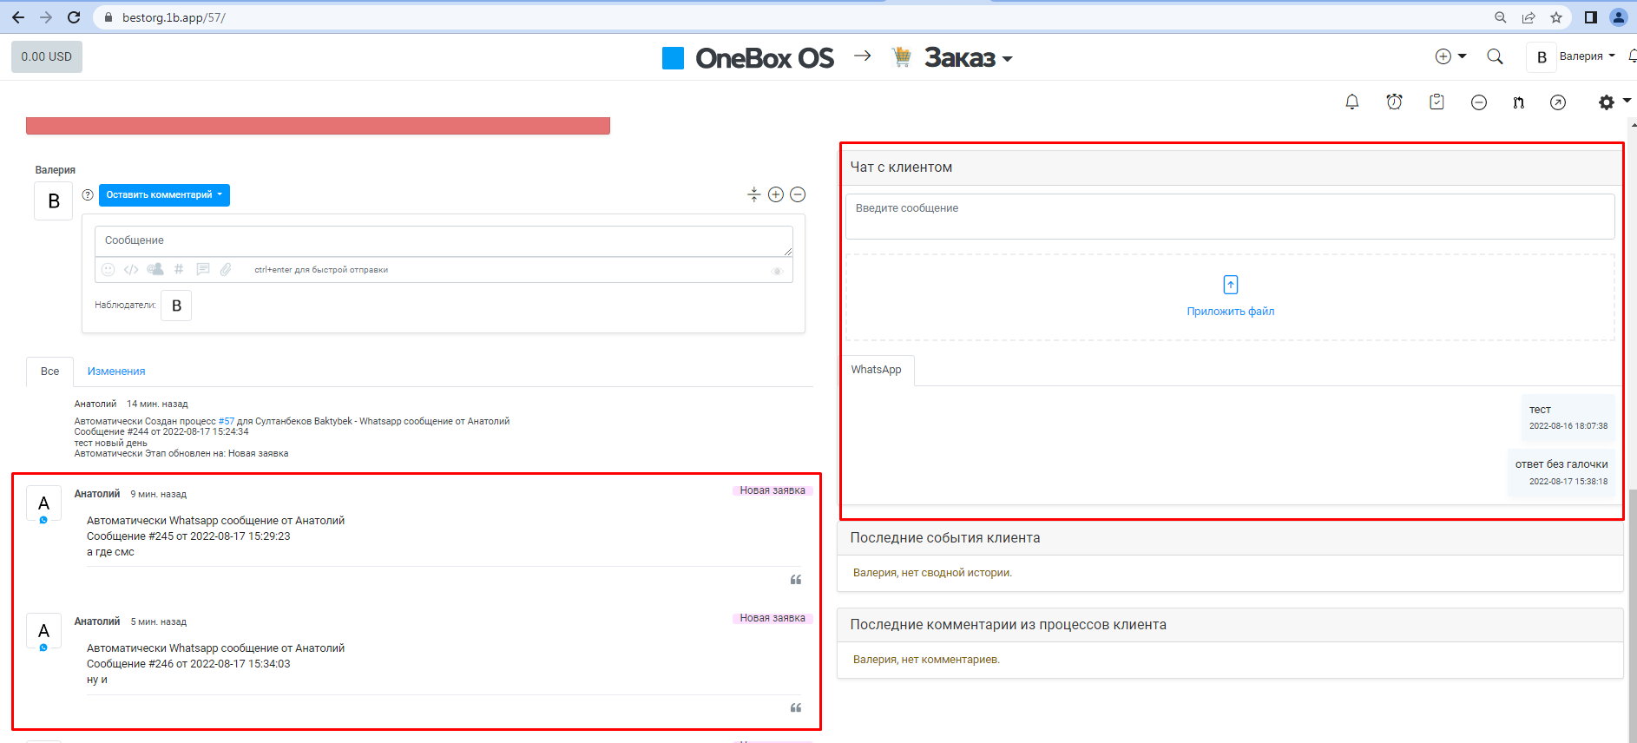Click the bell icon in the order toolbar
The height and width of the screenshot is (743, 1637).
click(x=1351, y=102)
